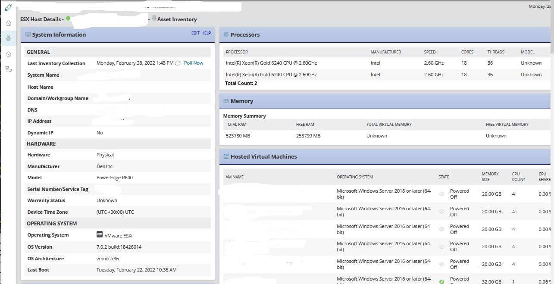Click the THREADS column header
This screenshot has height=284, width=554.
496,52
